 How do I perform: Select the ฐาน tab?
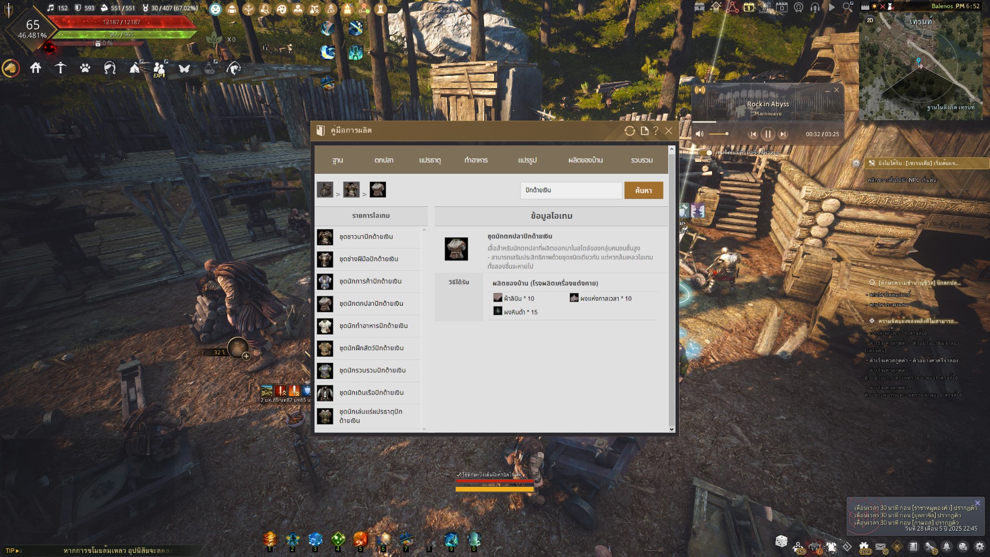[338, 160]
